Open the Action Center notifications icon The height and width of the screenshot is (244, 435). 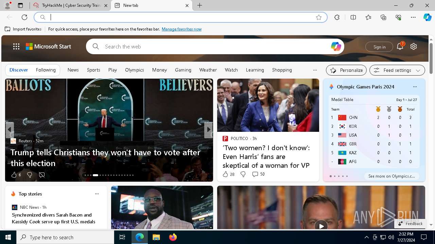(x=424, y=237)
